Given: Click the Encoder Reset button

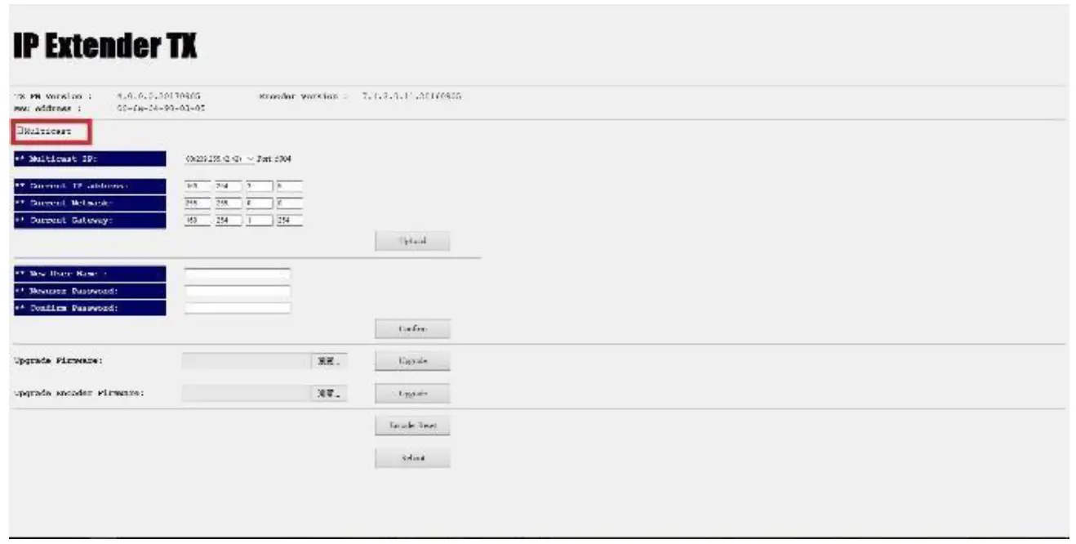Looking at the screenshot, I should click(412, 426).
